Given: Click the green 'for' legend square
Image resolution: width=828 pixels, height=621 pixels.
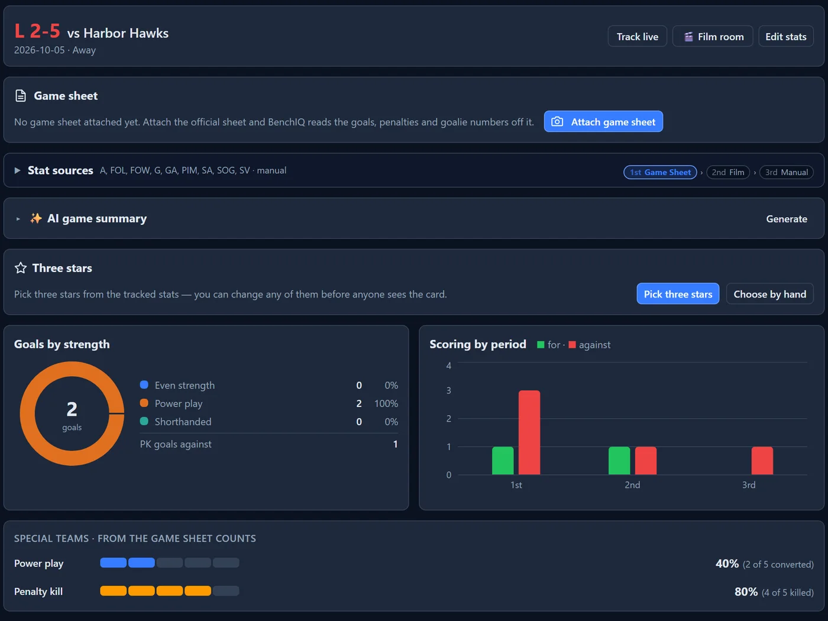Looking at the screenshot, I should click(x=541, y=345).
